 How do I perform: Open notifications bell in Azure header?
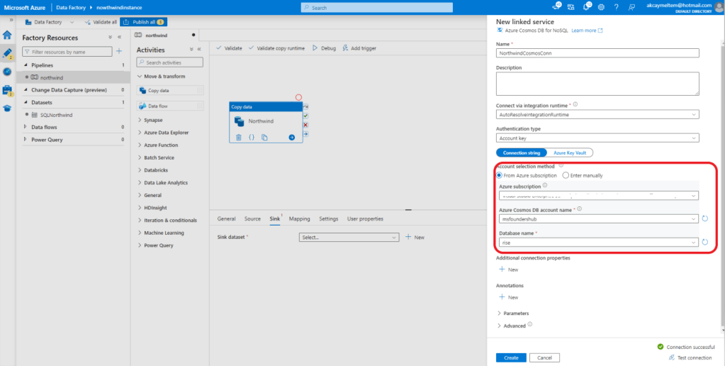pos(587,7)
